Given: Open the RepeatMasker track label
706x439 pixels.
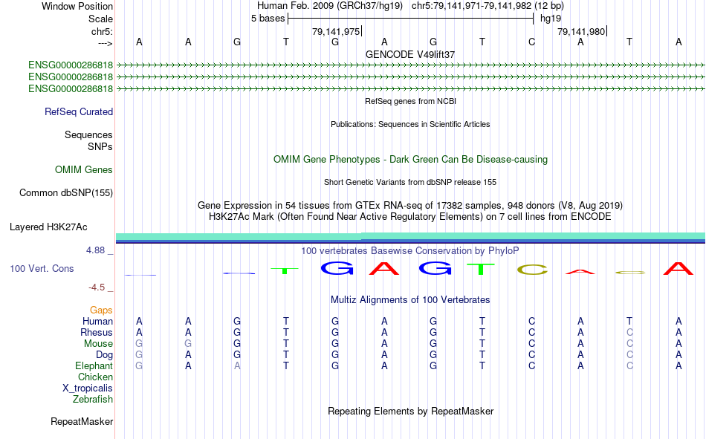Looking at the screenshot, I should [82, 421].
